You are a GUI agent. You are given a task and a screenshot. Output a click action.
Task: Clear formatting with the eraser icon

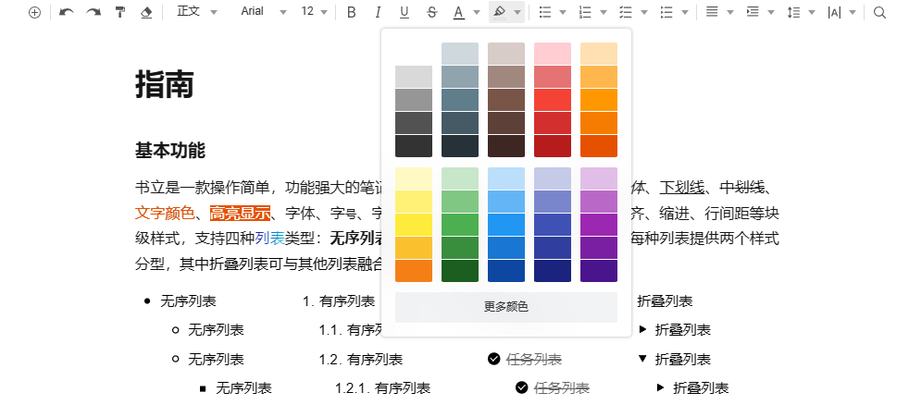click(146, 12)
